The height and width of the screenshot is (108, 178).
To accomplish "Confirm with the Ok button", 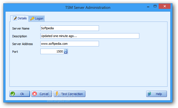I will (20, 94).
